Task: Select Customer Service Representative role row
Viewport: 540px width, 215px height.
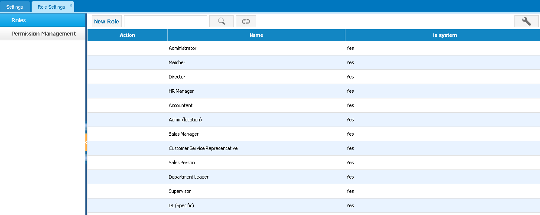Action: pos(314,148)
